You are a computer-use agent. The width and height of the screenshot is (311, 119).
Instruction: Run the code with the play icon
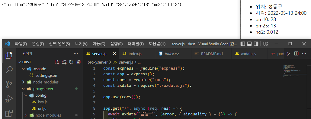click(288, 54)
